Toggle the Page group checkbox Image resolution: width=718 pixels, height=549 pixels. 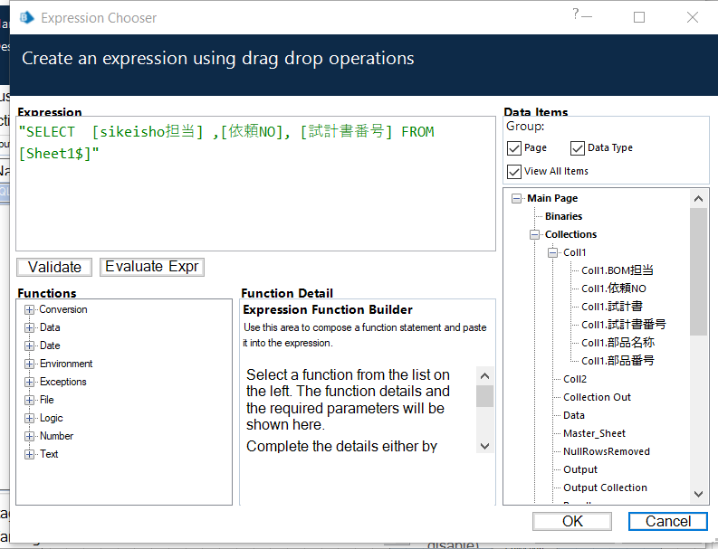pos(514,148)
